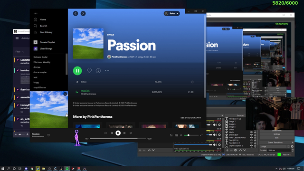Sort the tracklist by the duration clock icon
This screenshot has width=304, height=171.
click(192, 82)
